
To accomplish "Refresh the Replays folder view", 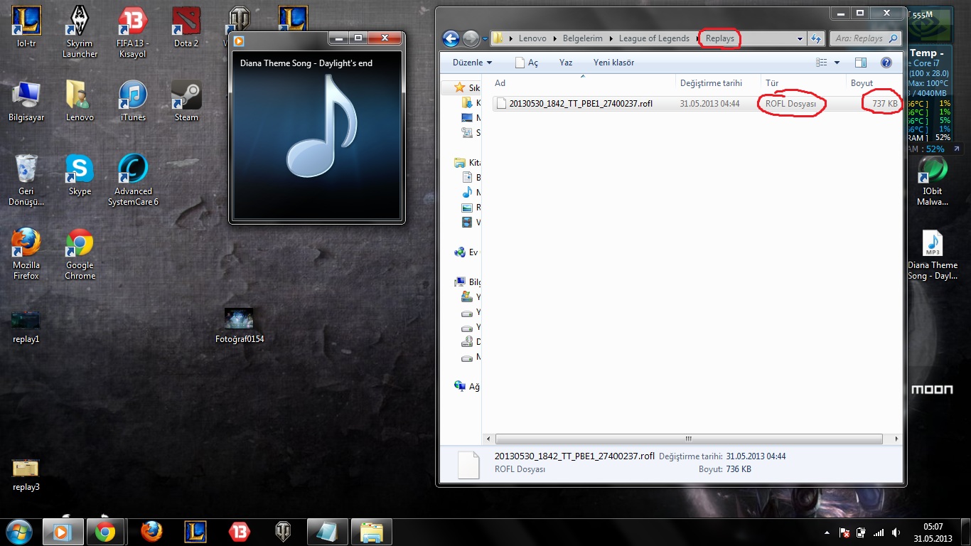I will [x=815, y=38].
